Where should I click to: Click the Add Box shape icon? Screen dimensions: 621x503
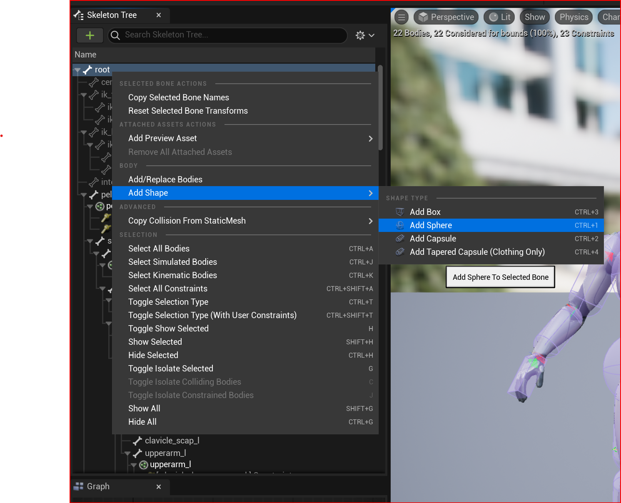click(400, 212)
